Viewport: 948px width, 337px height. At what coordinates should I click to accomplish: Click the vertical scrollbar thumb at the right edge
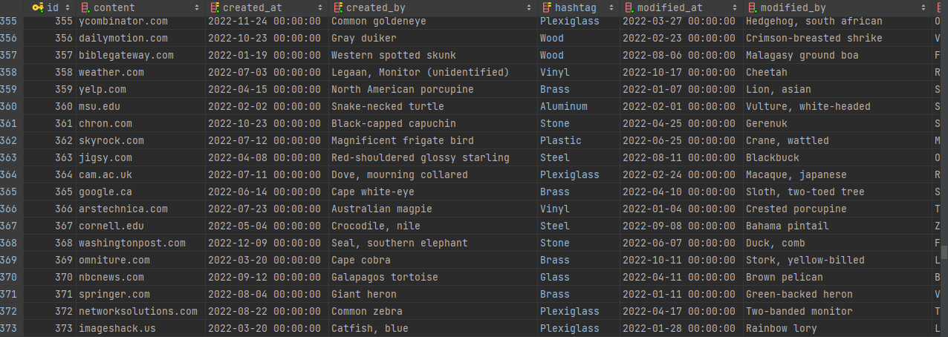click(x=944, y=252)
